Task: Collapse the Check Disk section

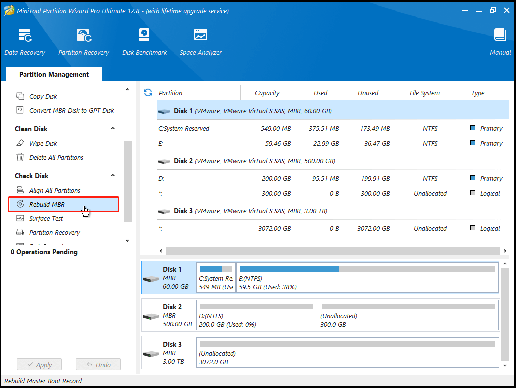Action: (113, 176)
